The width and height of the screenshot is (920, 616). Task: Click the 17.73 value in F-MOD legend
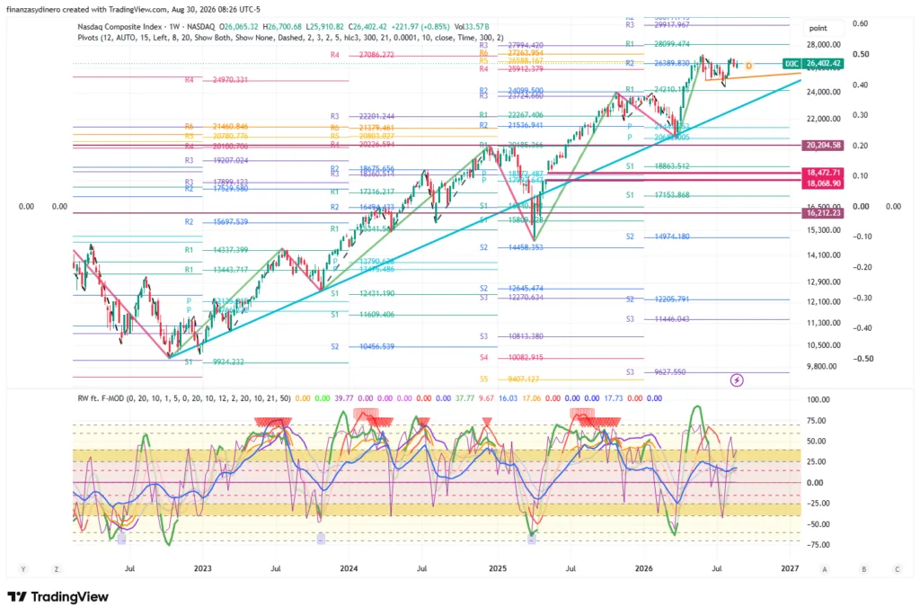pos(613,398)
